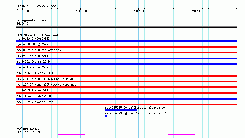
Task: Click the blue bar for nsv1062946
Action: coord(127,41)
